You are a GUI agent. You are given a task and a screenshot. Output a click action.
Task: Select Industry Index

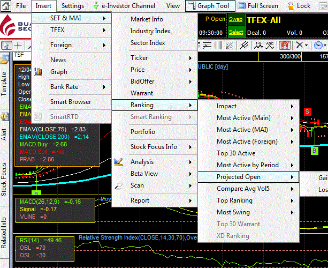click(x=155, y=31)
